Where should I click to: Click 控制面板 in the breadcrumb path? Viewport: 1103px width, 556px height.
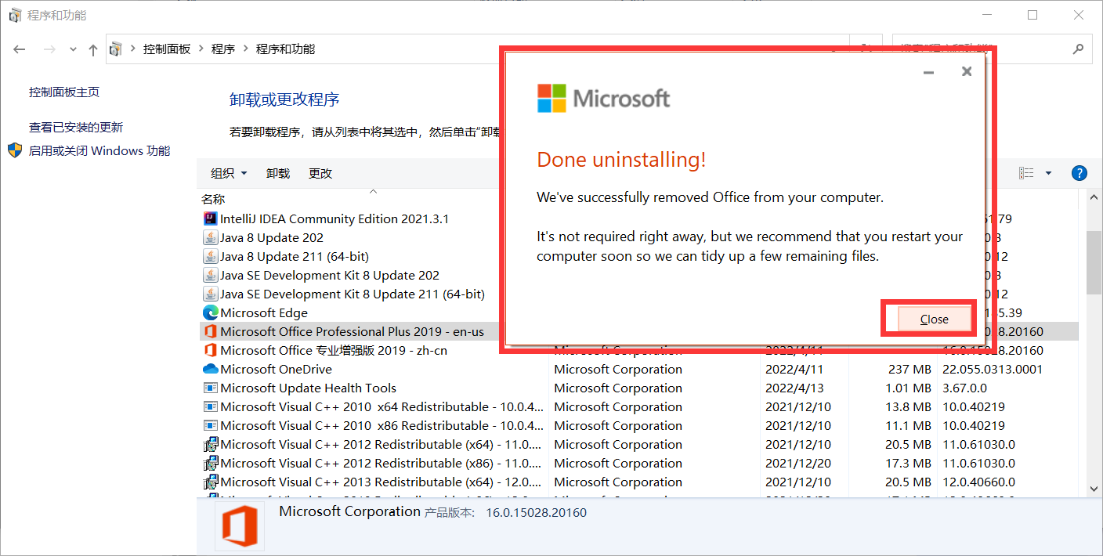click(167, 49)
